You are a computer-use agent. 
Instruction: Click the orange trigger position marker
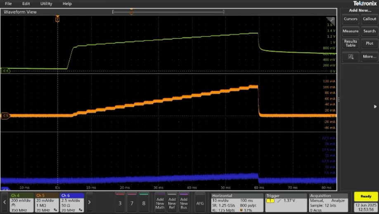pyautogui.click(x=57, y=19)
